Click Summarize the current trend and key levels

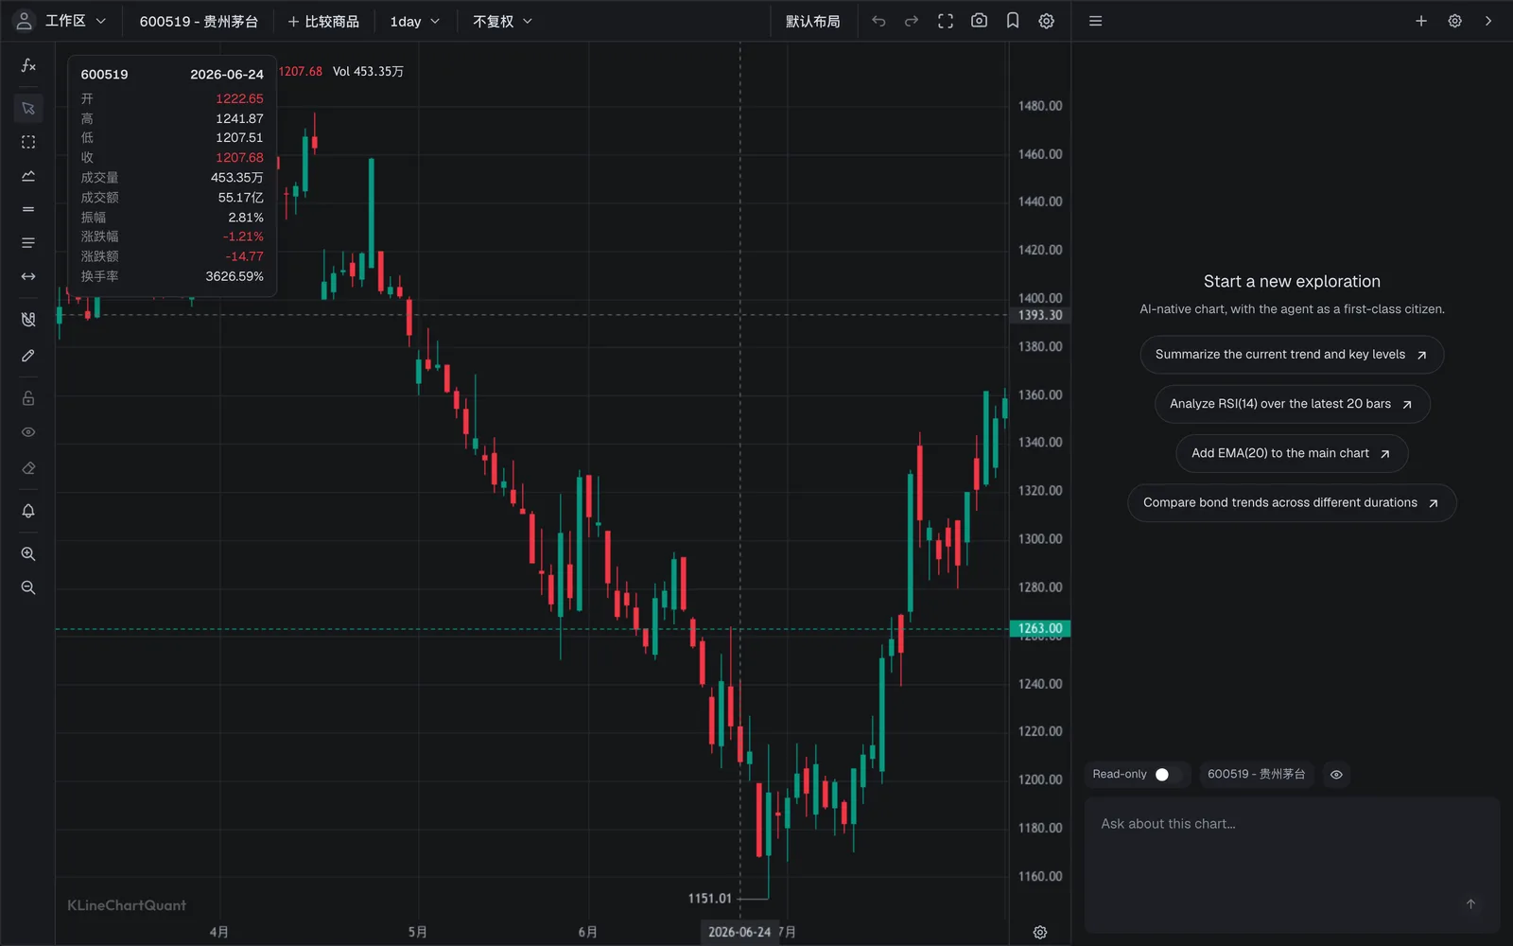point(1292,355)
